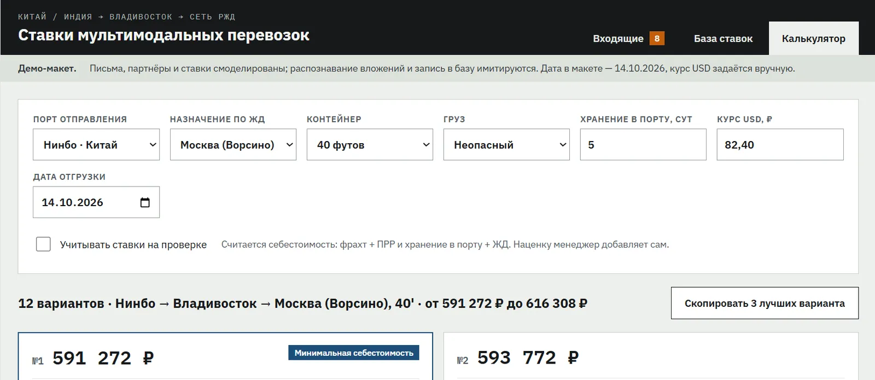This screenshot has height=380, width=875.
Task: Expand the Москва (Ворсино) destination dropdown
Action: point(233,144)
